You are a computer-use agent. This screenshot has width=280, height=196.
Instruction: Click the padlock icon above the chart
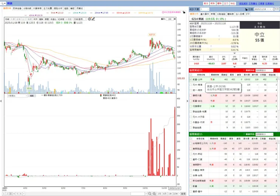[184, 12]
